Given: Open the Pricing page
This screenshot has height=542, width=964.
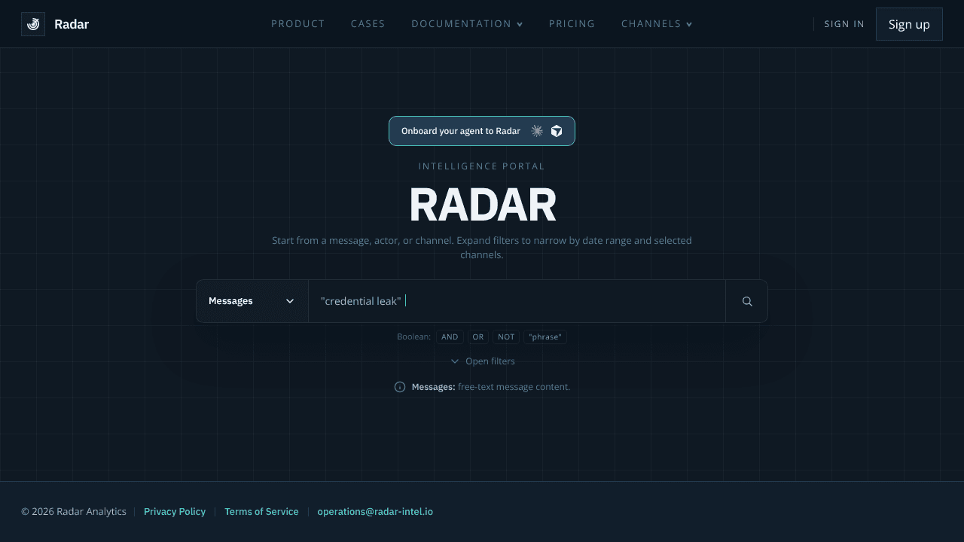Looking at the screenshot, I should point(572,24).
